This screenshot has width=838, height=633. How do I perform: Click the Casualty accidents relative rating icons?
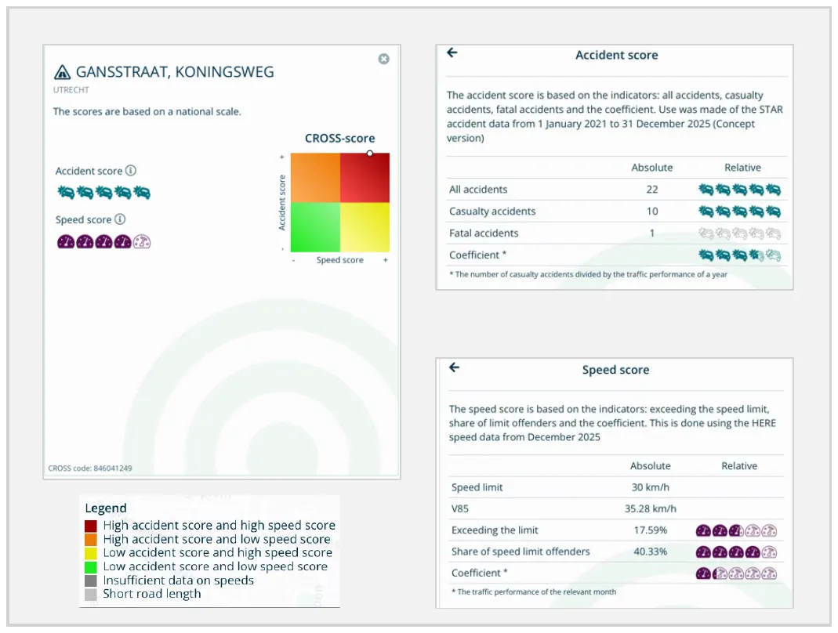pos(740,212)
